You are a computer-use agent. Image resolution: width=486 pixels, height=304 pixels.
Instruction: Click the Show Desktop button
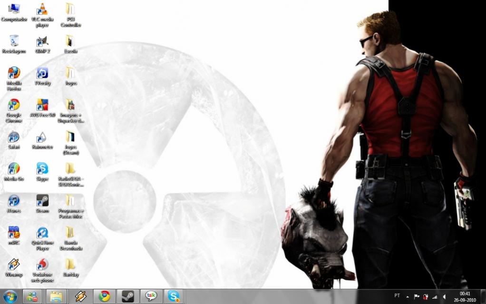coord(483,297)
